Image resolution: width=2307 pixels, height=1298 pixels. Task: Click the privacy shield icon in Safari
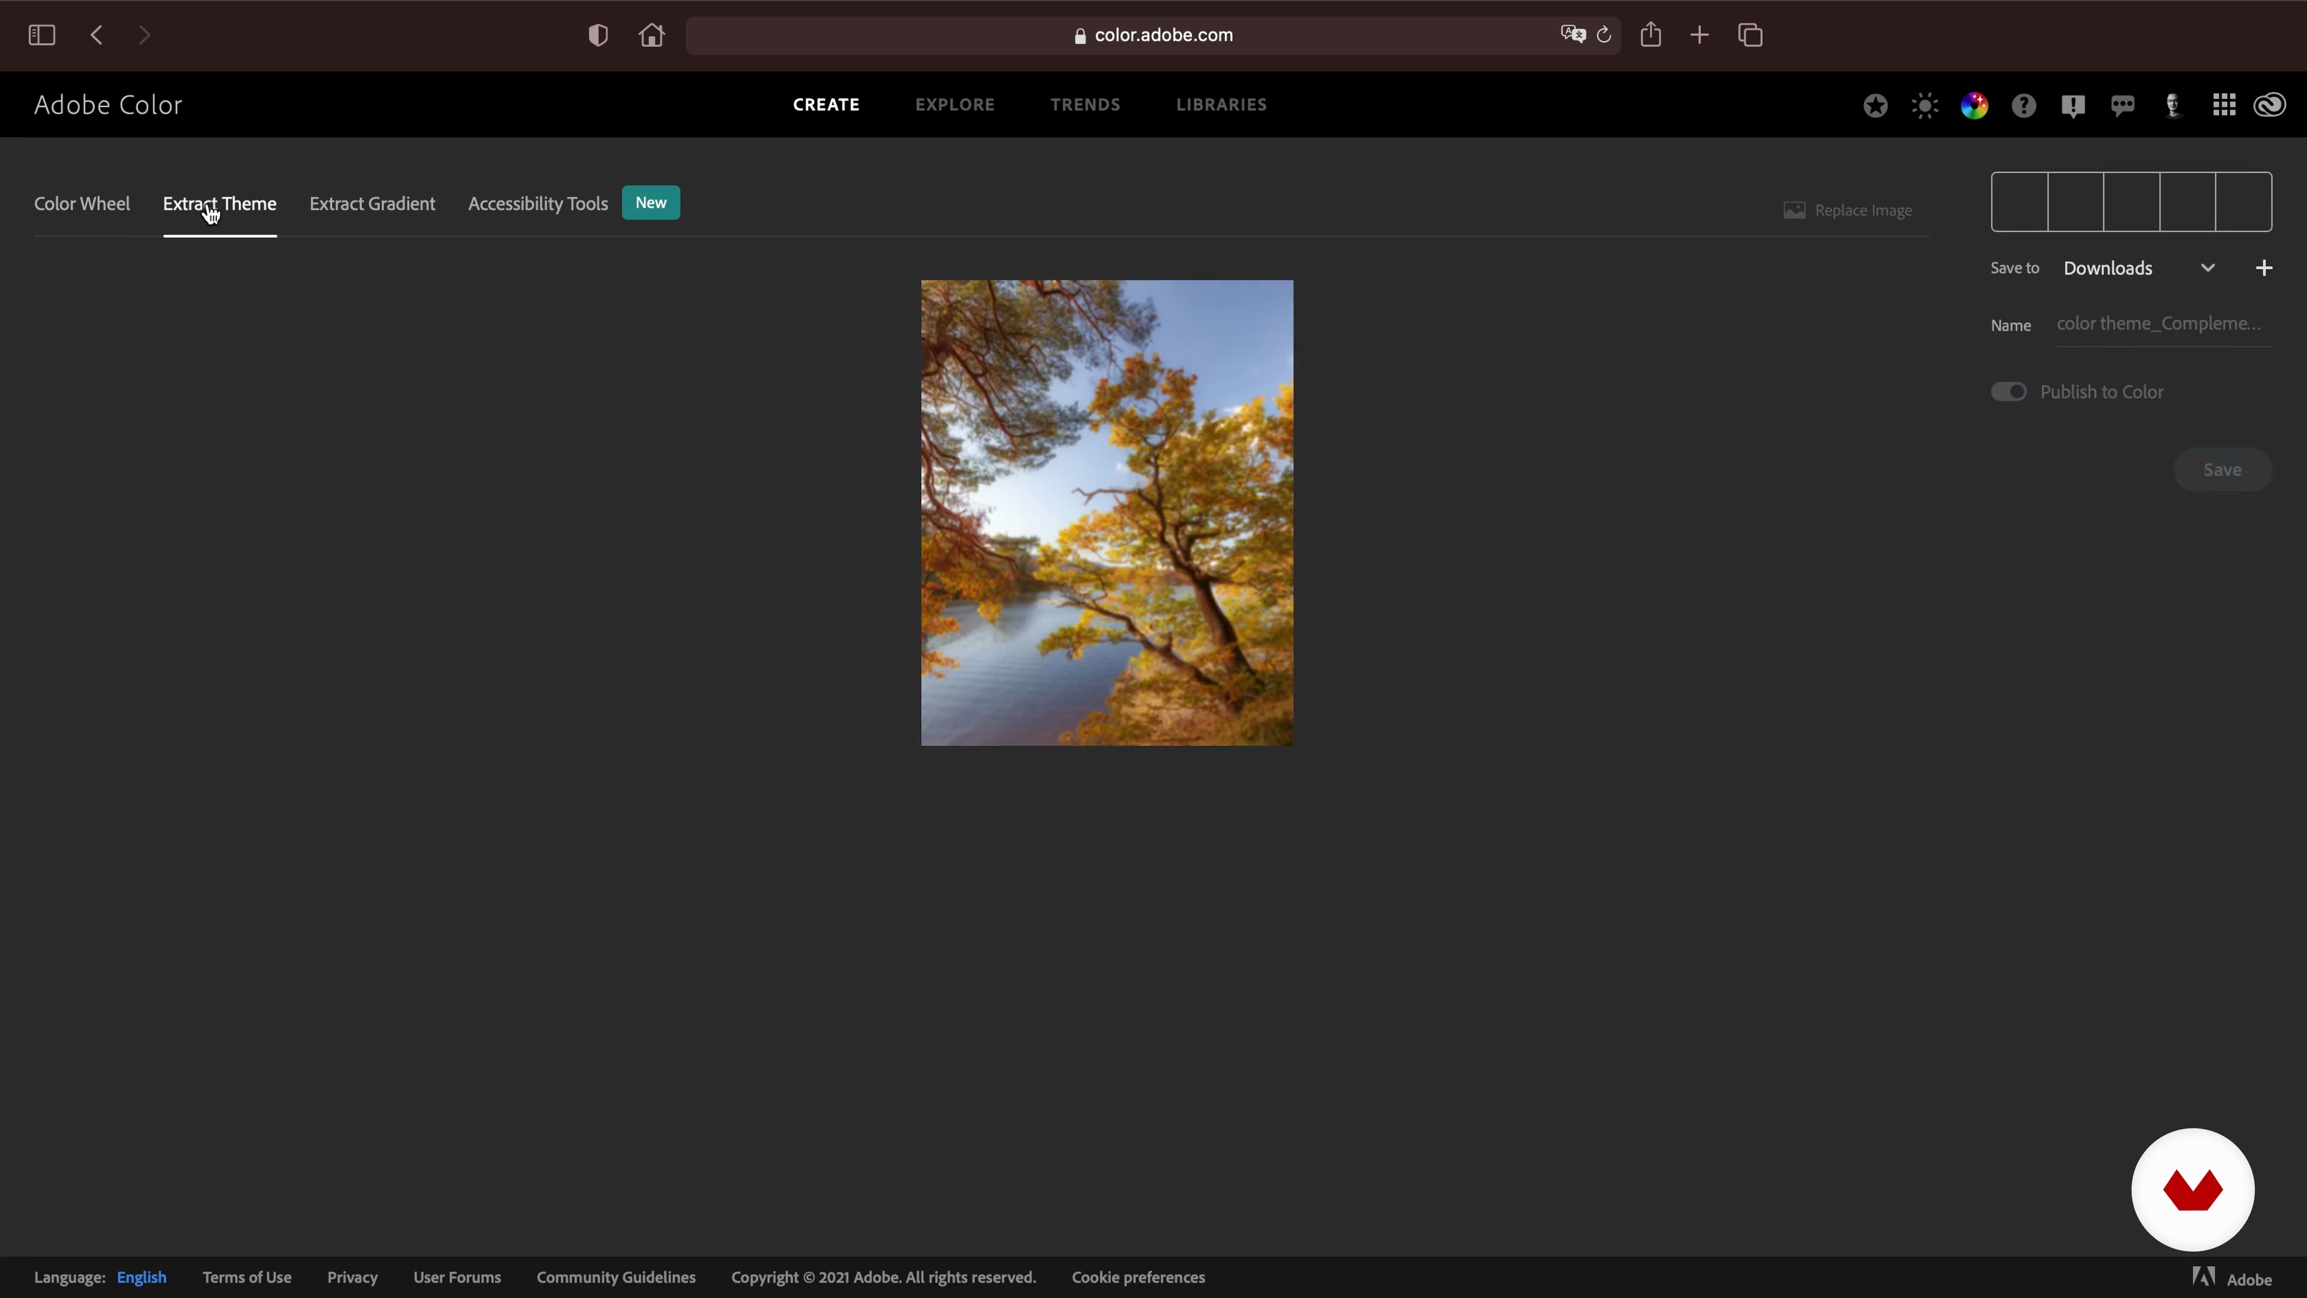598,35
